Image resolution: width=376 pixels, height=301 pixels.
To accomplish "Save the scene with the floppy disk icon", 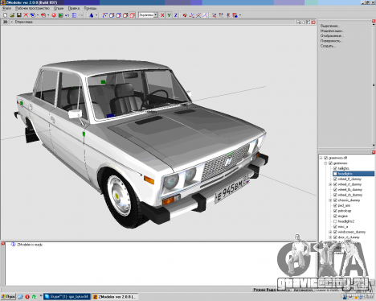I will pyautogui.click(x=19, y=15).
